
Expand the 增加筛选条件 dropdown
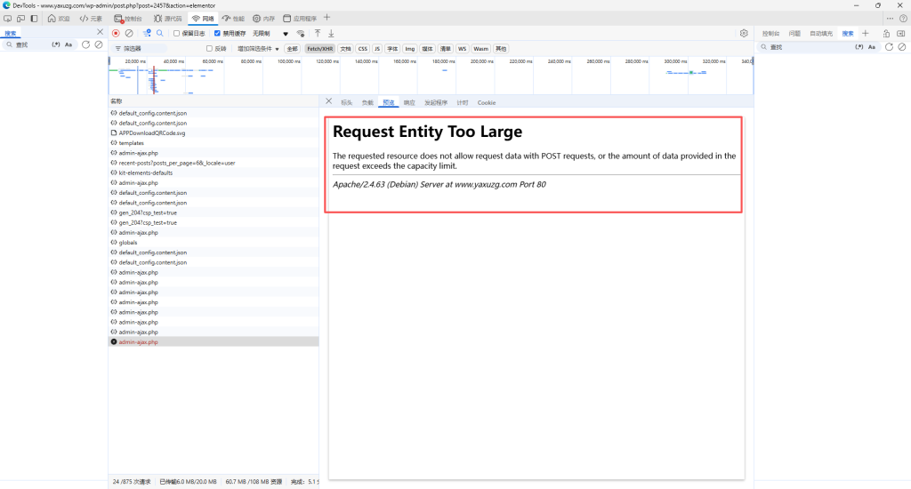click(x=258, y=49)
